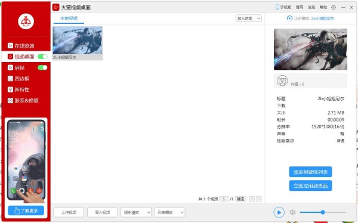Click the firefly logo in the sidebar
The height and width of the screenshot is (223, 358).
[26, 21]
